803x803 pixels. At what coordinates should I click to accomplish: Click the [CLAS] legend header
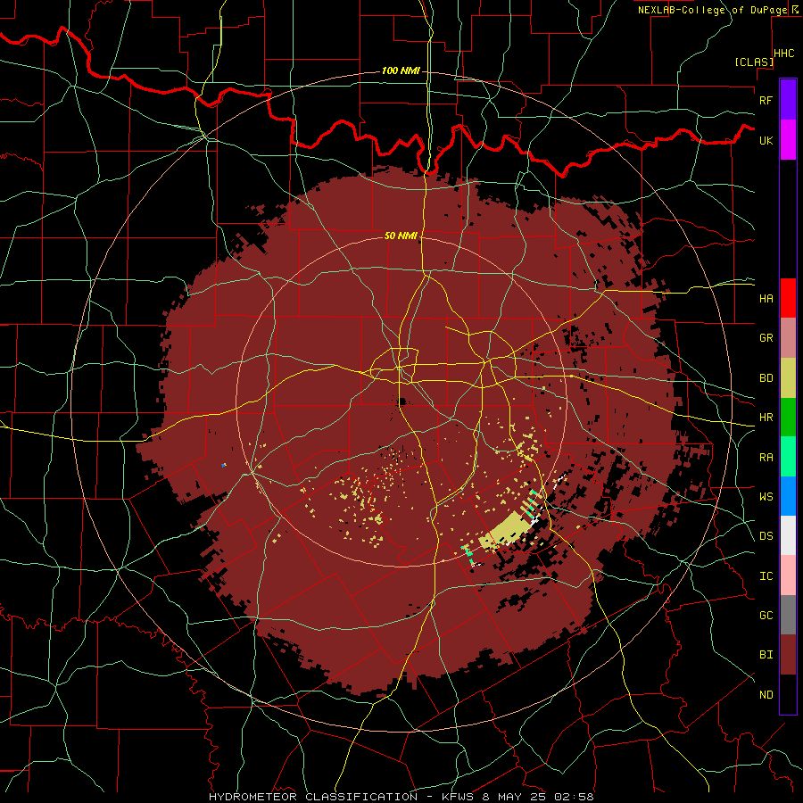(754, 62)
